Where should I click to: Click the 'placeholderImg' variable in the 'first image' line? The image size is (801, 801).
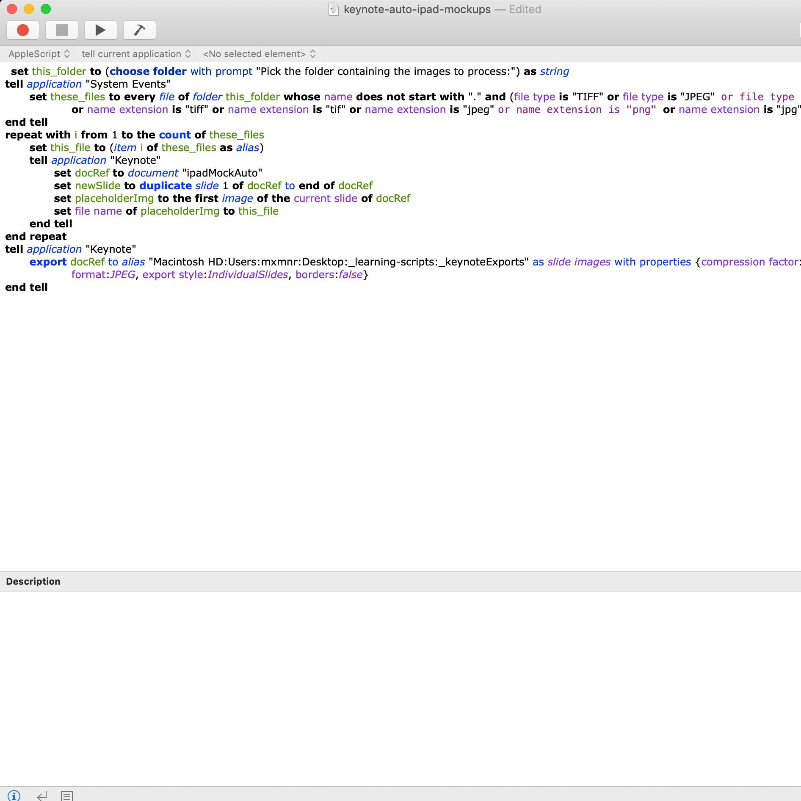coord(114,198)
